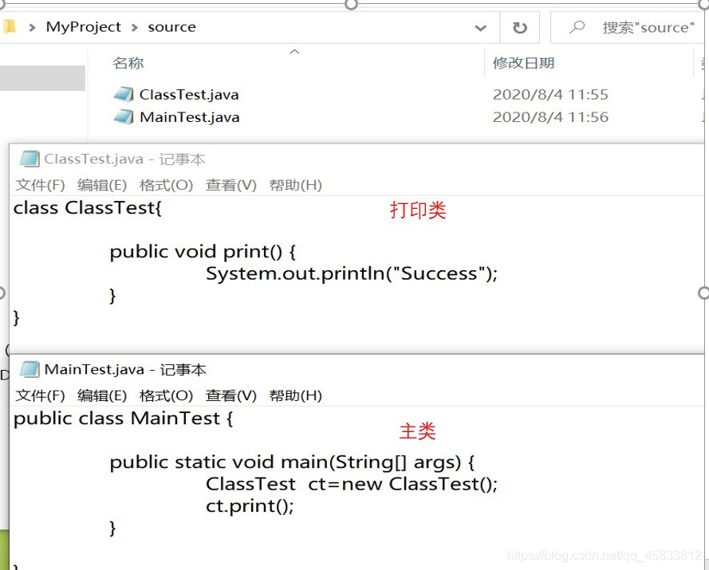
Task: Click the MainTest.java - 记事本 title bar
Action: click(x=356, y=370)
